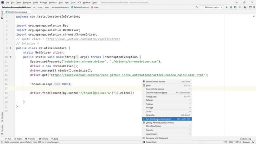
Task: Choose Paste from the context menu
Action: 167,86
